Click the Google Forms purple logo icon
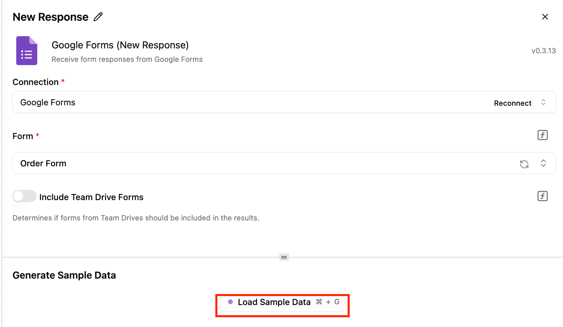The image size is (563, 327). pos(27,51)
